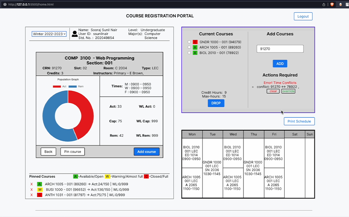Screen dimensions: 349x217
Task: Click the conflict: 91270 ↔ 78922 message
Action: coord(278,87)
